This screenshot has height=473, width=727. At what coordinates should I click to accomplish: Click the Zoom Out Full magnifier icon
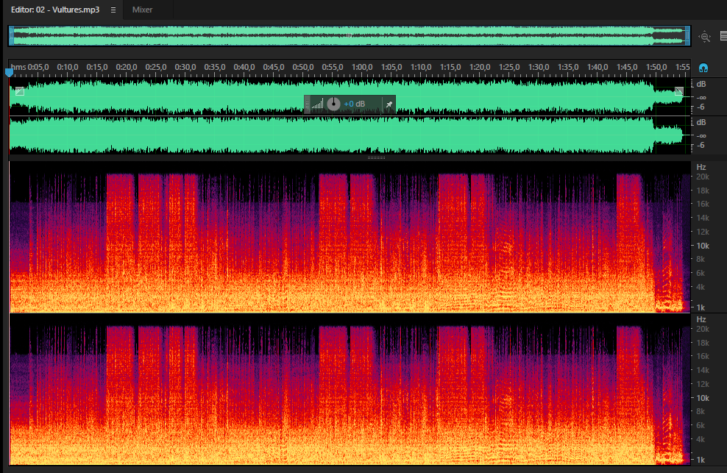(x=705, y=37)
